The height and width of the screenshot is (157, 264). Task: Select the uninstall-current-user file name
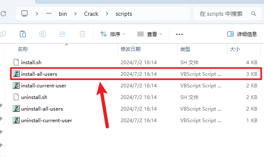47,121
